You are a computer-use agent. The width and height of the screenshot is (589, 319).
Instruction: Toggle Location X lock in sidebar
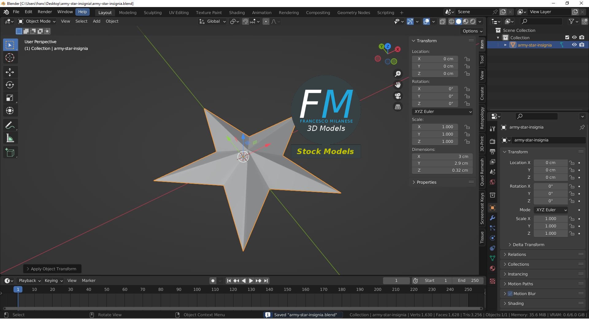[467, 59]
